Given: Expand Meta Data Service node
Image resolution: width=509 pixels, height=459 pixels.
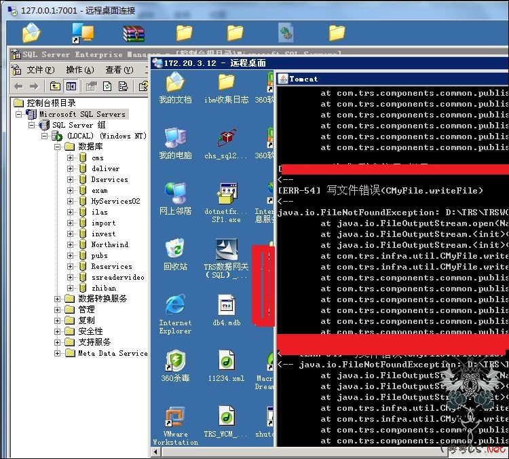Looking at the screenshot, I should click(58, 353).
